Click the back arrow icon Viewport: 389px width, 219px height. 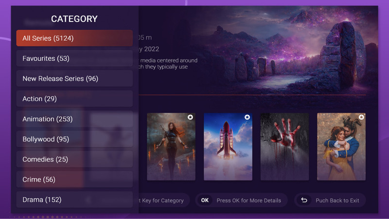[304, 200]
